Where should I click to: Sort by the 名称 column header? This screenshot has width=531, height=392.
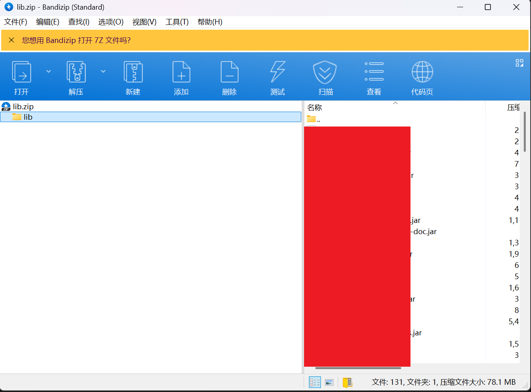coord(315,108)
